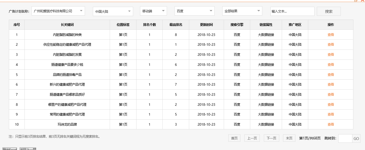Click the 下一页 next page button
This screenshot has height=150, width=365.
point(271,138)
